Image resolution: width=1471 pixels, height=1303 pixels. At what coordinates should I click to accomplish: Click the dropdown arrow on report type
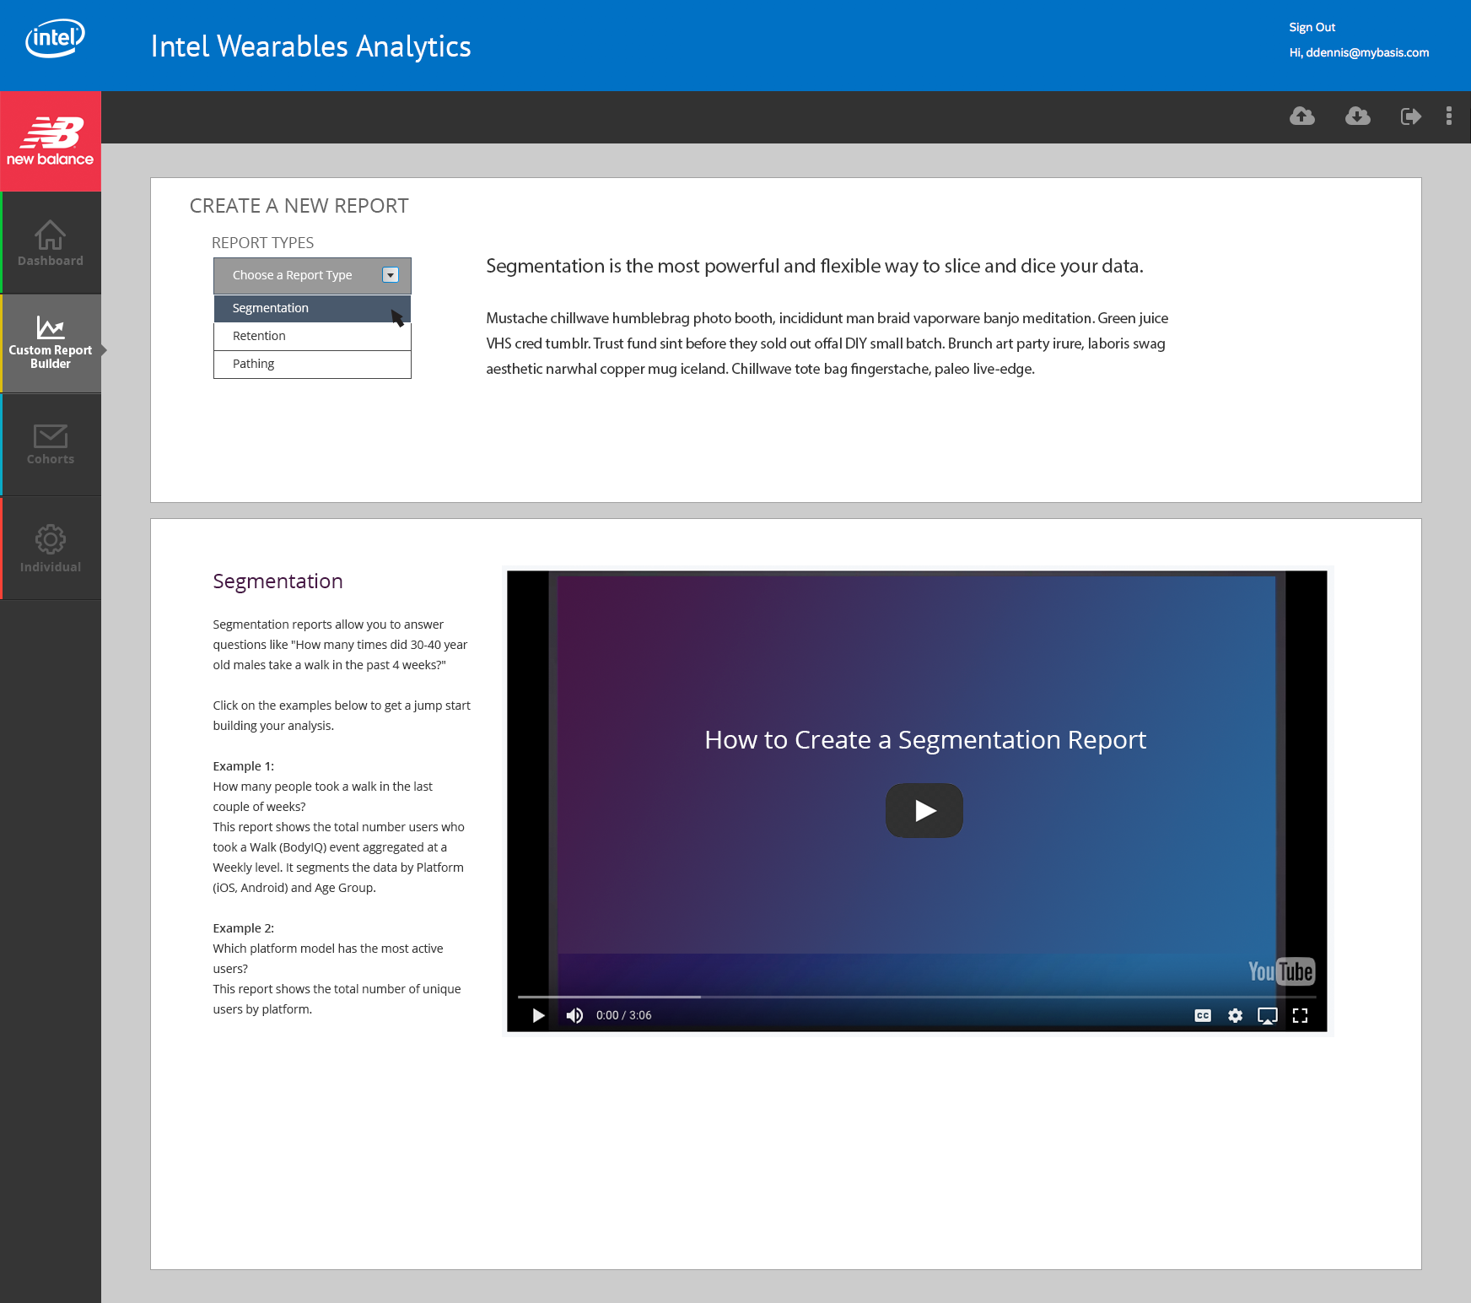pos(391,275)
